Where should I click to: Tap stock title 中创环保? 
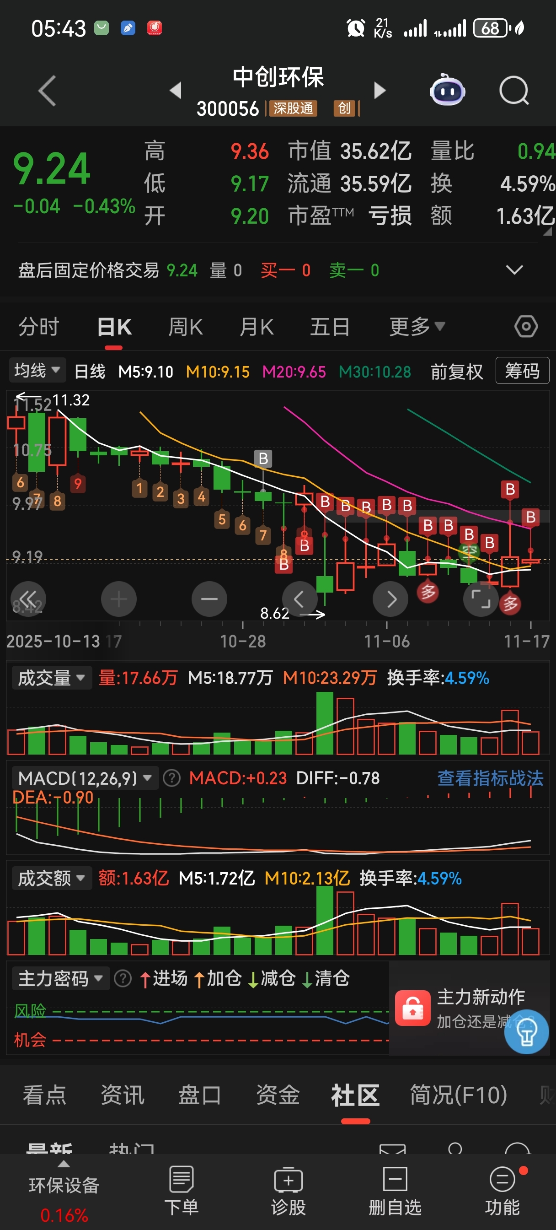coord(278,77)
